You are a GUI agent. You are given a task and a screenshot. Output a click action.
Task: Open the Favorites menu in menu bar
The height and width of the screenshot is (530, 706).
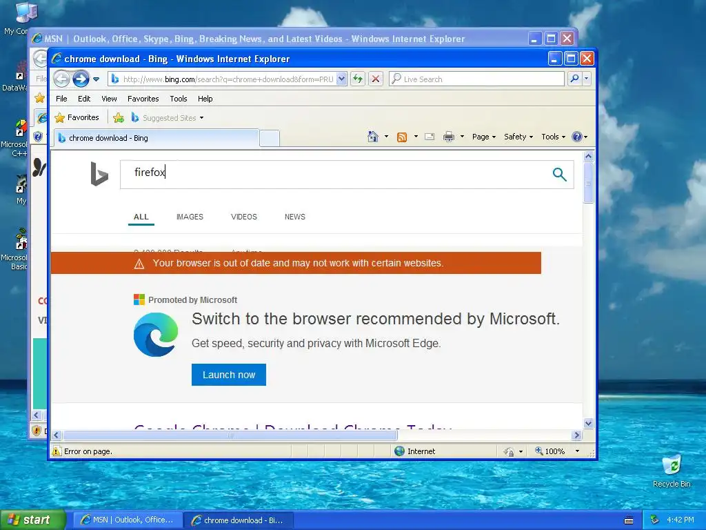(143, 99)
